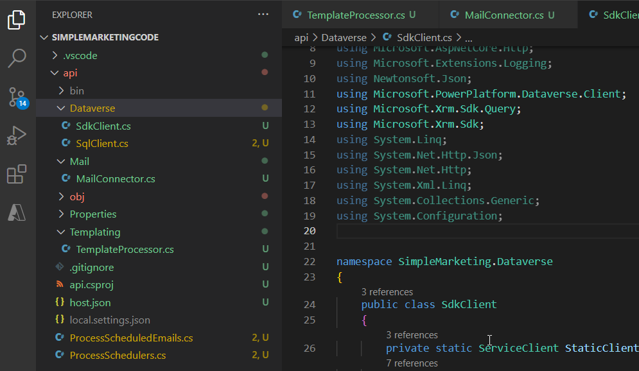
Task: Collapse the SIMPLEMARKETINGCODE workspace root
Action: pyautogui.click(x=44, y=37)
